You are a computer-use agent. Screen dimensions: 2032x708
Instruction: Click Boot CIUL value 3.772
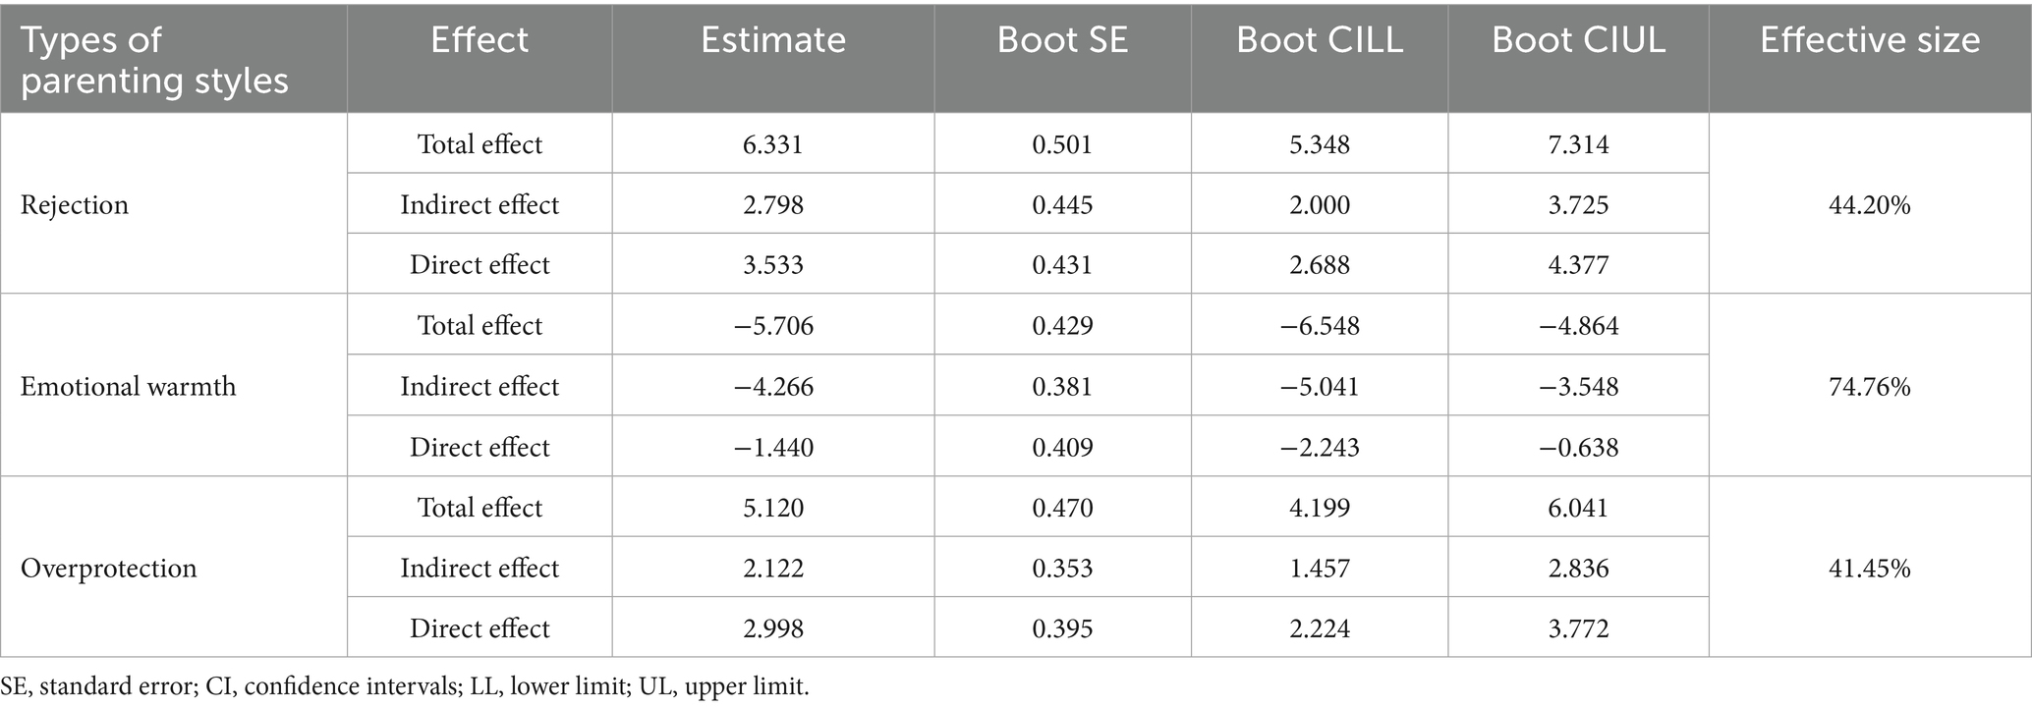(1578, 629)
